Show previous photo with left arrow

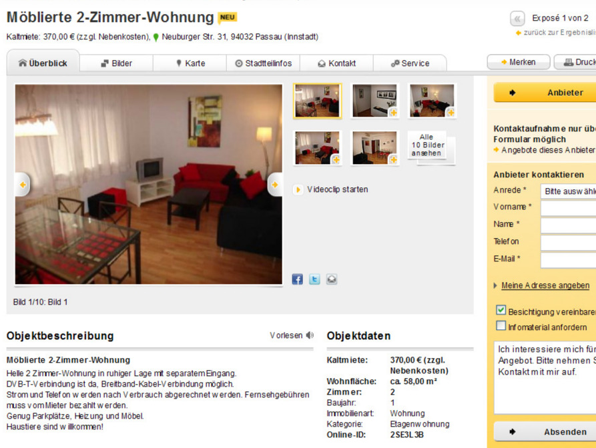pos(23,185)
